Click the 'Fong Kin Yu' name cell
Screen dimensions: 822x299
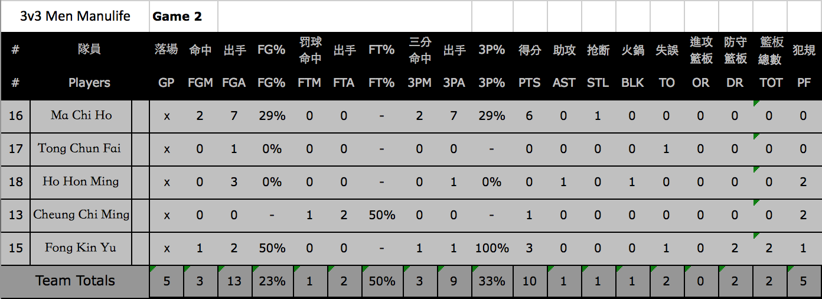[x=81, y=248]
